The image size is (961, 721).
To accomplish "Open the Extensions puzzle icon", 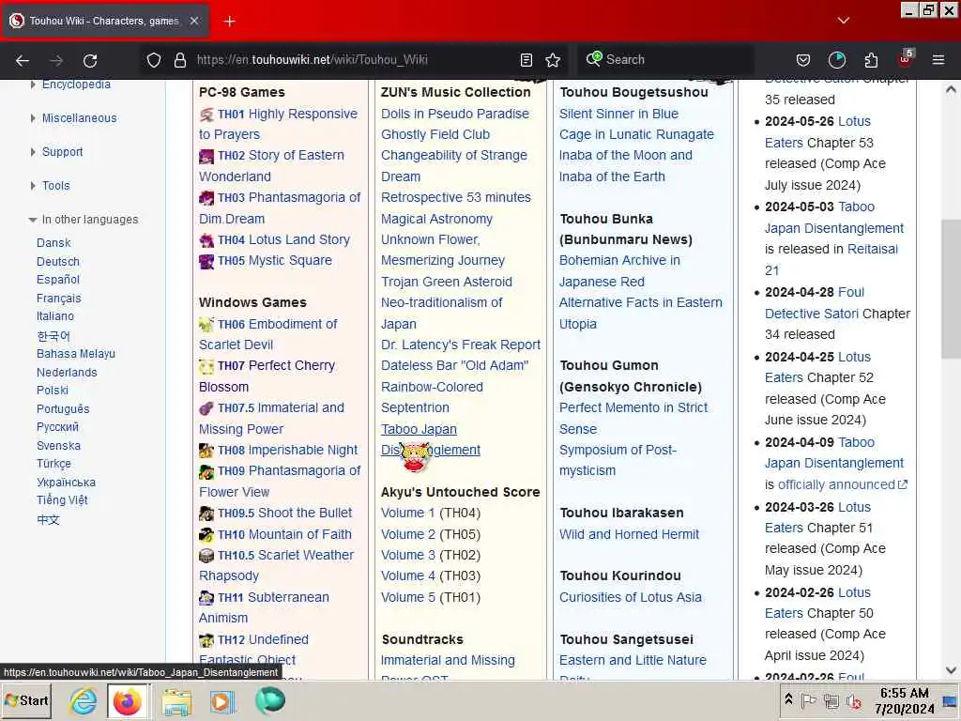I will [x=871, y=60].
